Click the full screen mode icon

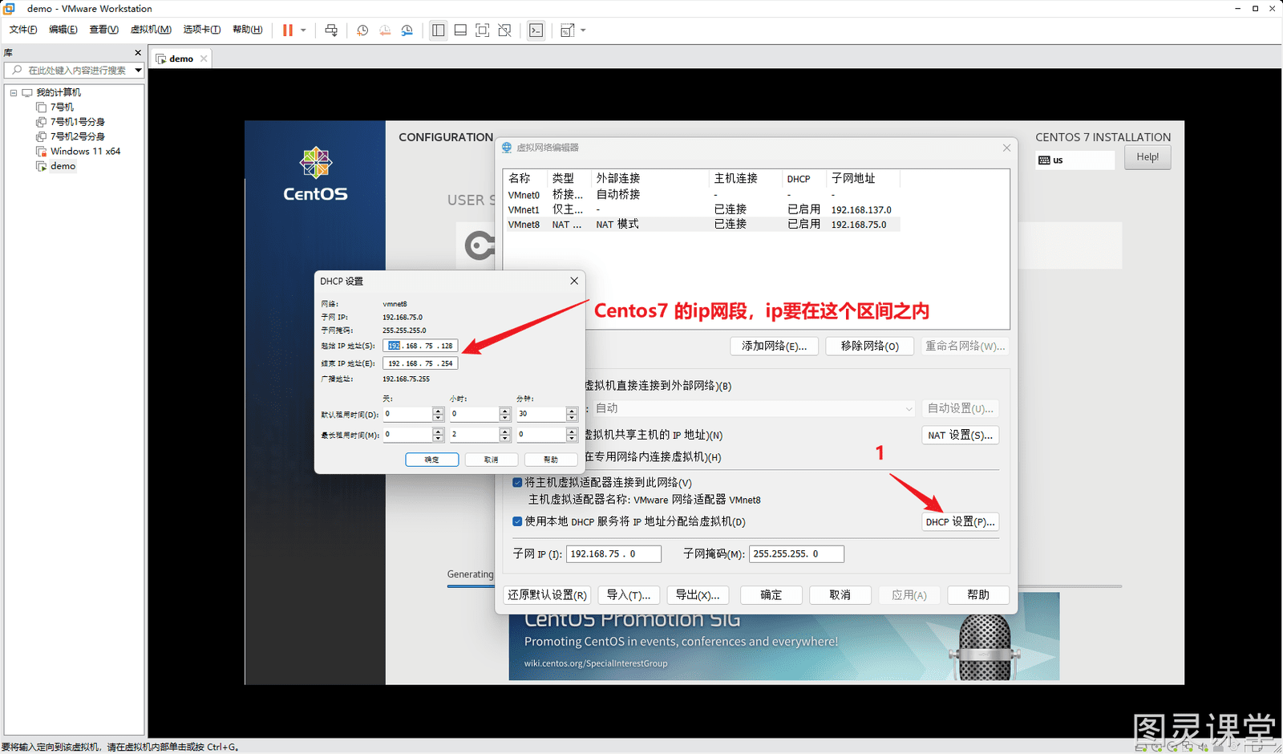(482, 30)
